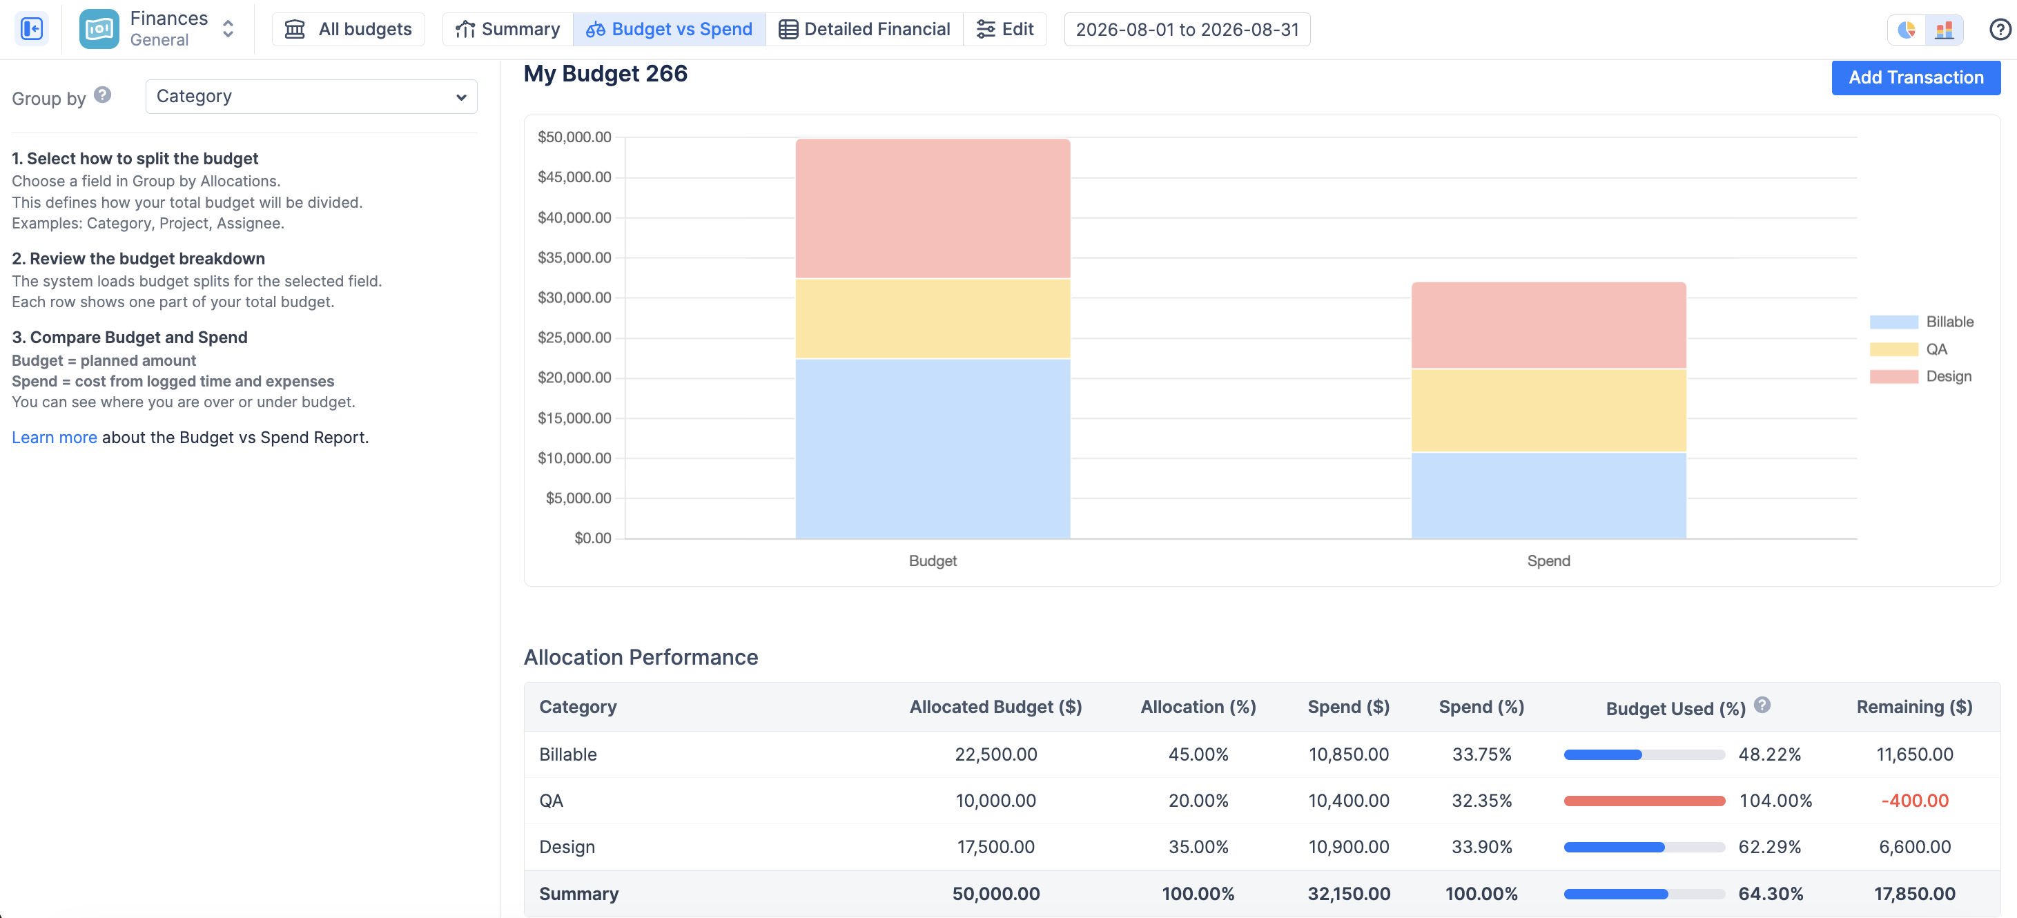Image resolution: width=2017 pixels, height=918 pixels.
Task: Open the Category group-by dropdown
Action: click(311, 96)
